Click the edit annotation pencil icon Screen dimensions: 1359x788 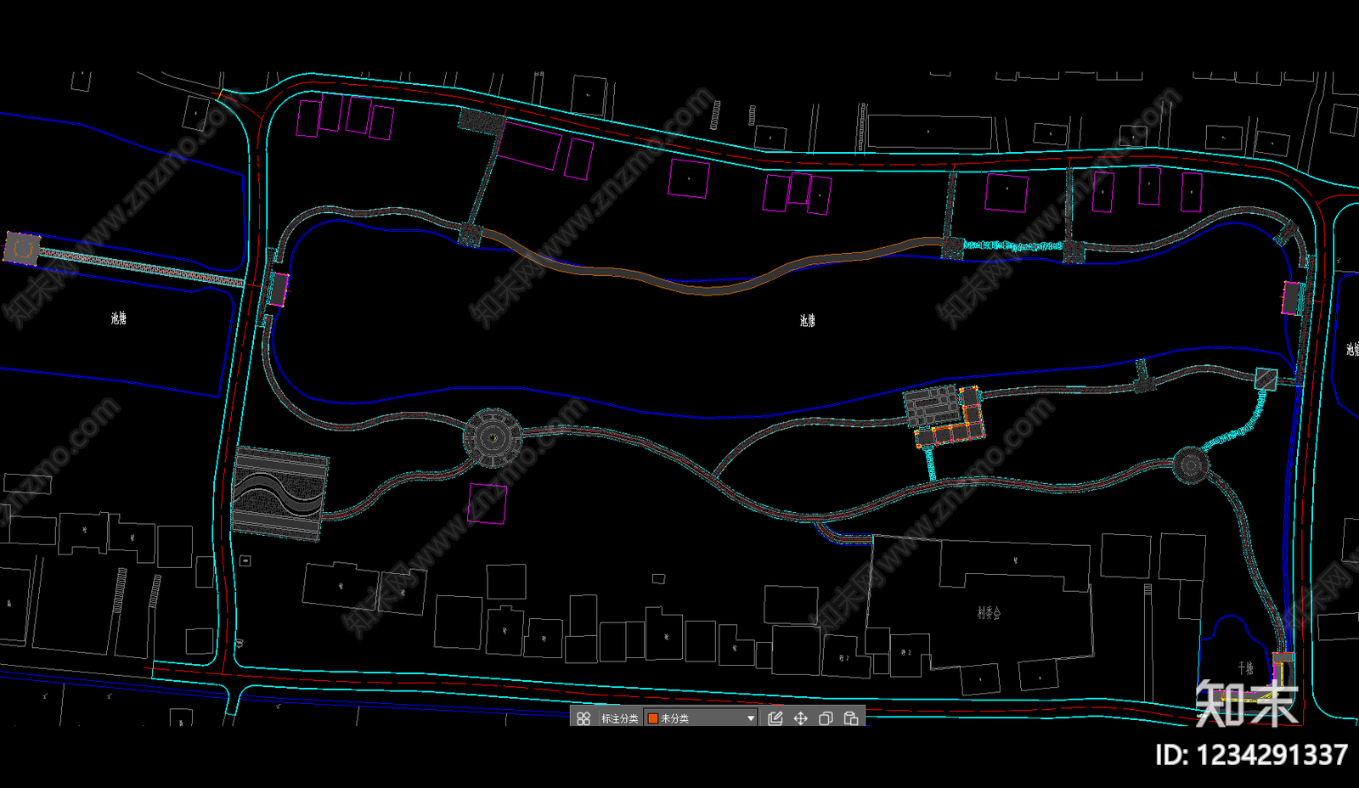(x=775, y=718)
